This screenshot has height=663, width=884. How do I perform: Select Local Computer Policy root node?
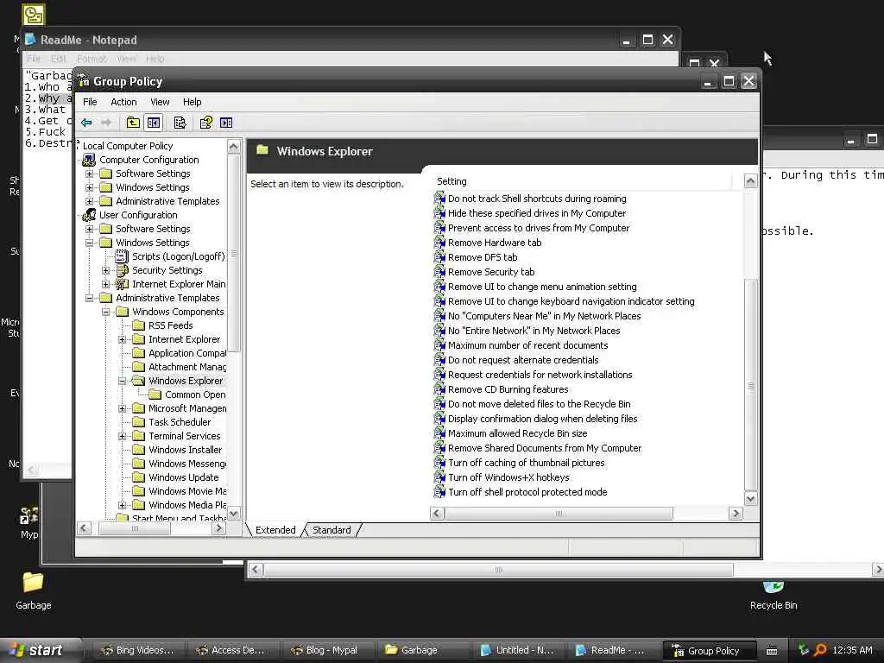[128, 146]
